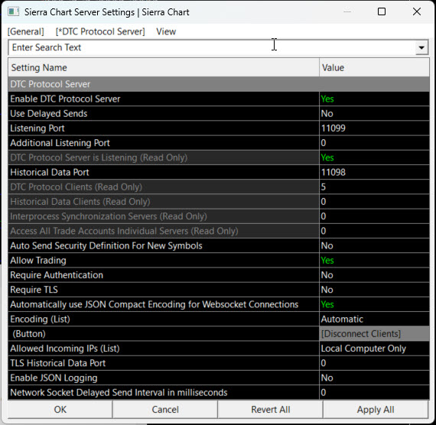Open Allowed Incoming IPs list value
This screenshot has height=425, width=436.
point(374,349)
